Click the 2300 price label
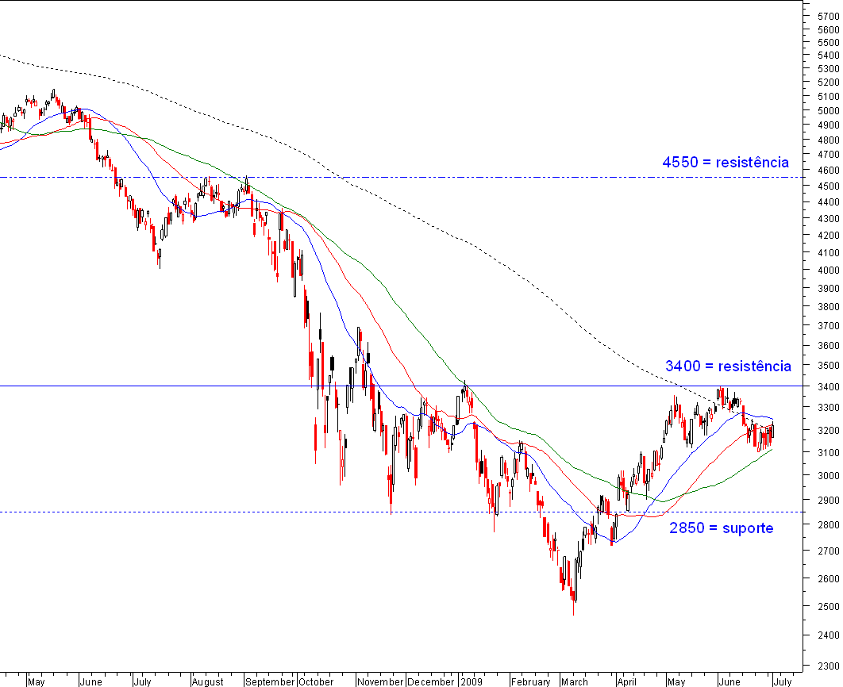Viewport: 843px width, 687px height. tap(828, 666)
